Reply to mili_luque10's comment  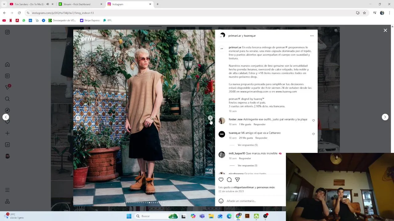pos(245,158)
